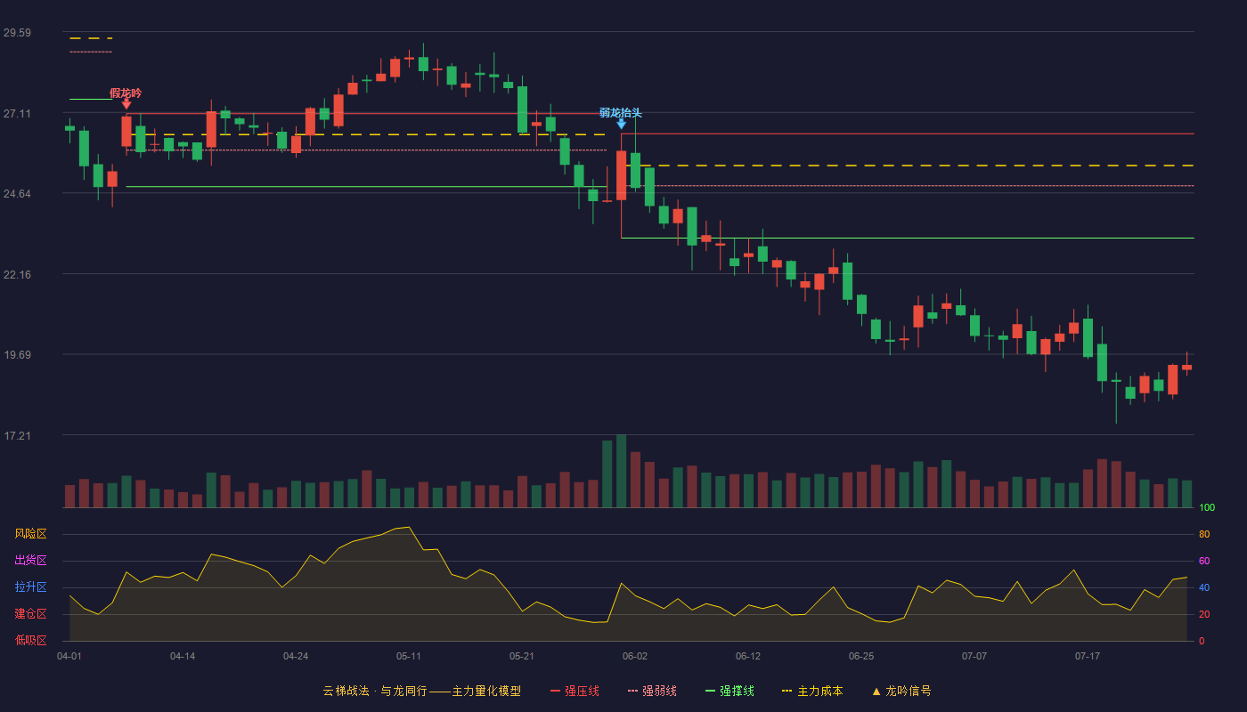Click the 07-17 date axis label

pos(1088,656)
